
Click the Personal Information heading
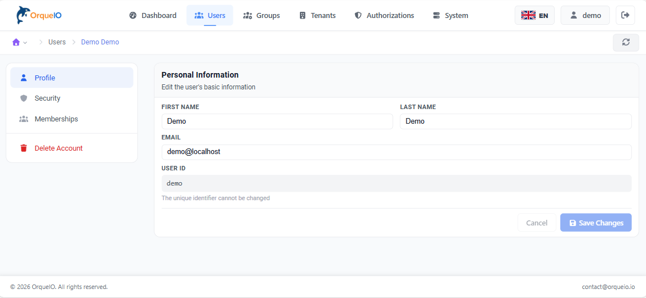pyautogui.click(x=200, y=75)
